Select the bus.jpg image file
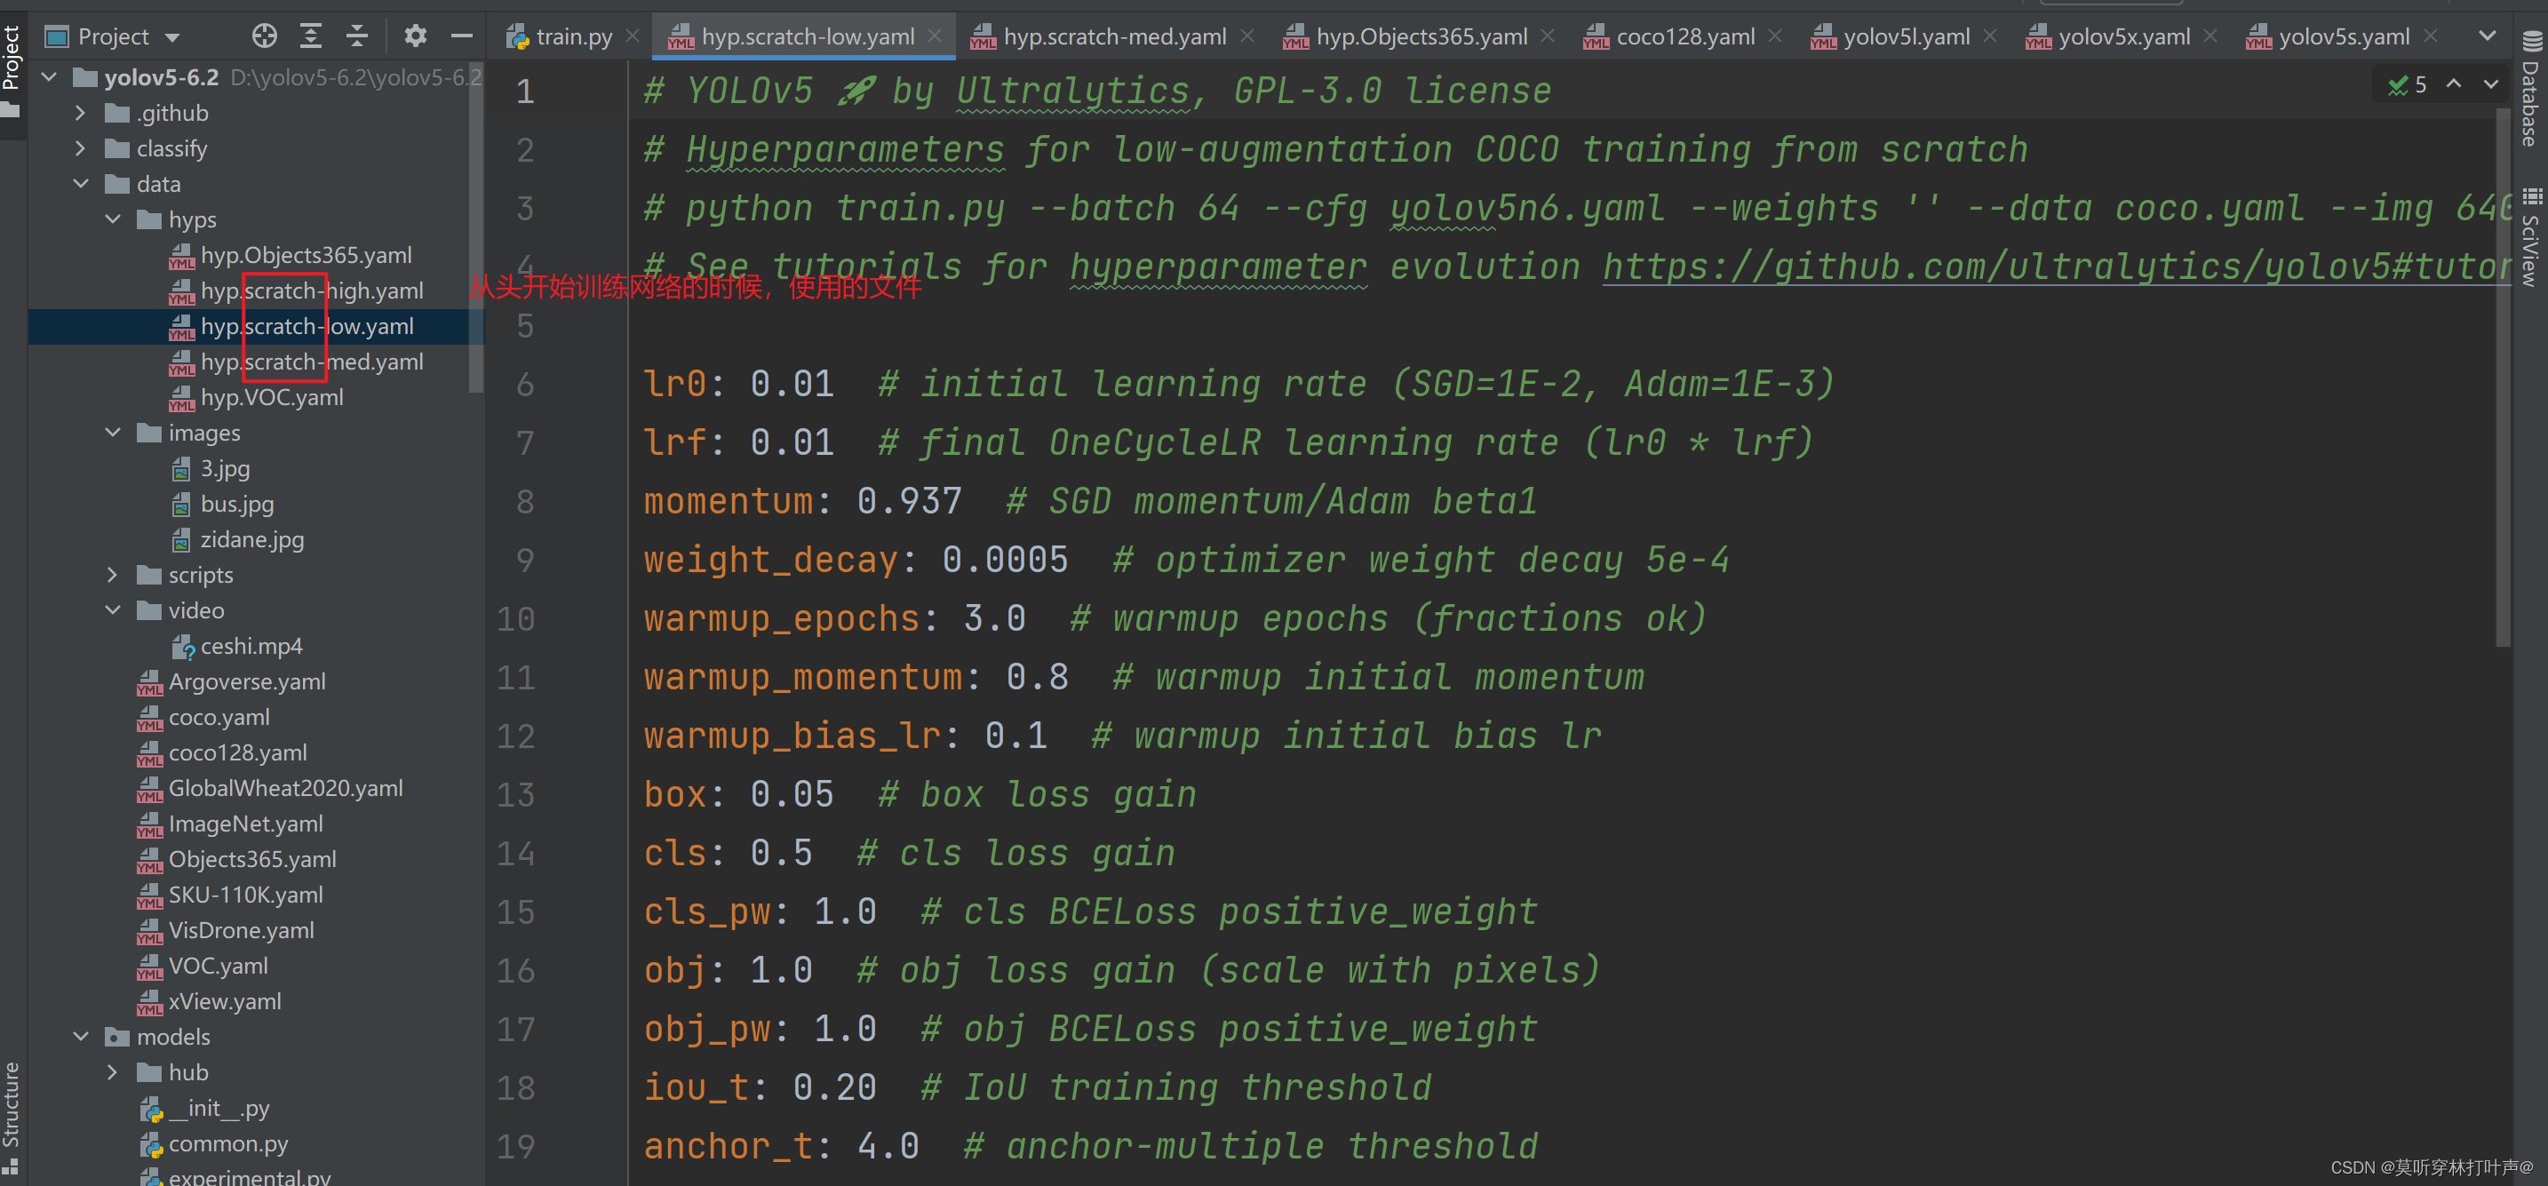2548x1186 pixels. pos(236,505)
